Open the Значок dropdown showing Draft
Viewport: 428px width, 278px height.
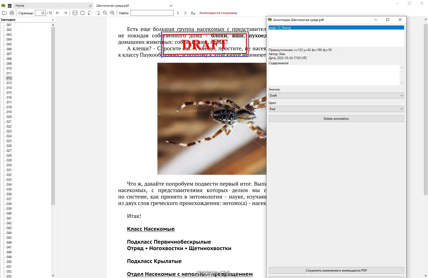coord(336,96)
